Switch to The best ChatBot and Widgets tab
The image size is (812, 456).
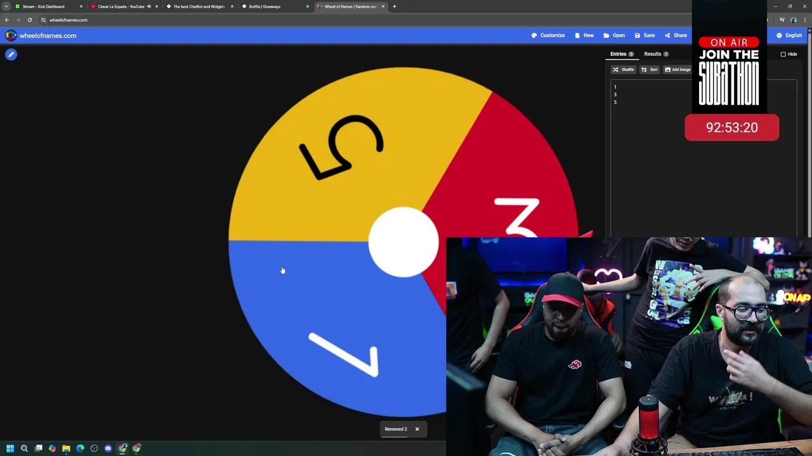coord(199,6)
